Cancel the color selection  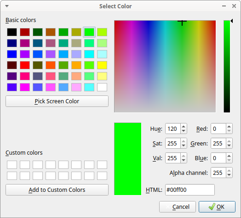178,207
